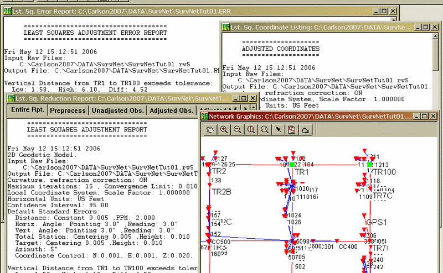This screenshot has height=273, width=443.
Task: Switch to the Preprocess tab
Action: point(68,111)
